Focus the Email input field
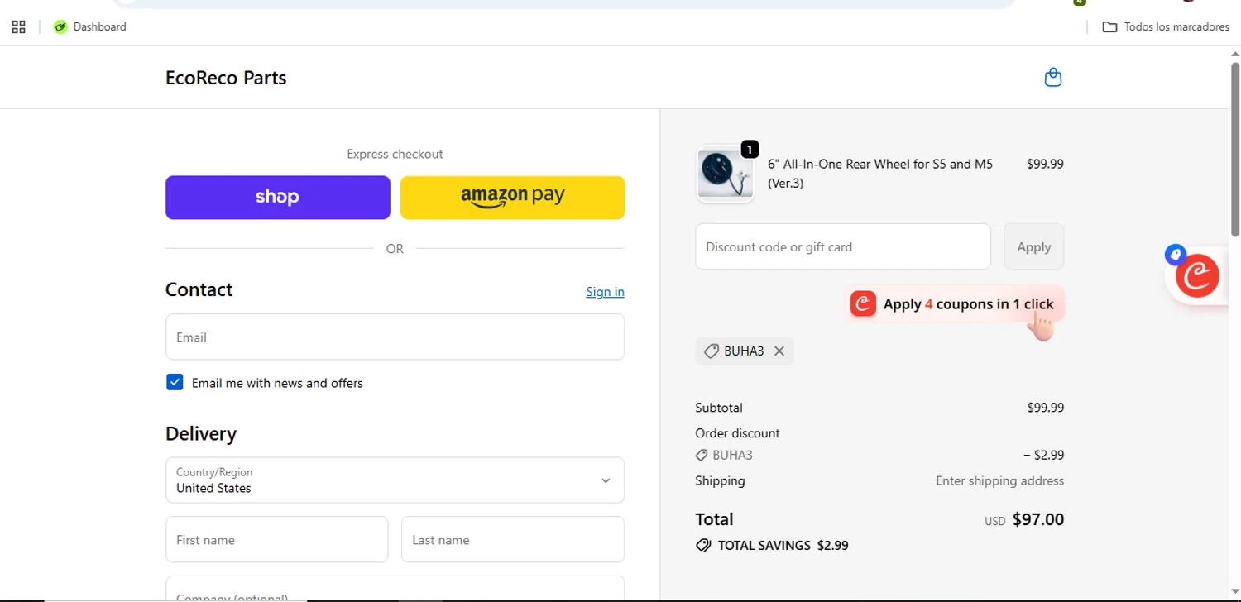 click(395, 337)
